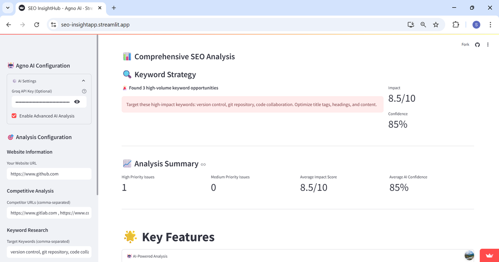499x262 pixels.
Task: Go forward to next page
Action: (x=23, y=25)
